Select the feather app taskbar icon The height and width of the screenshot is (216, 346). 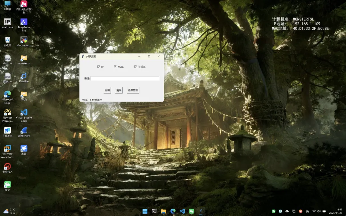coord(201,211)
